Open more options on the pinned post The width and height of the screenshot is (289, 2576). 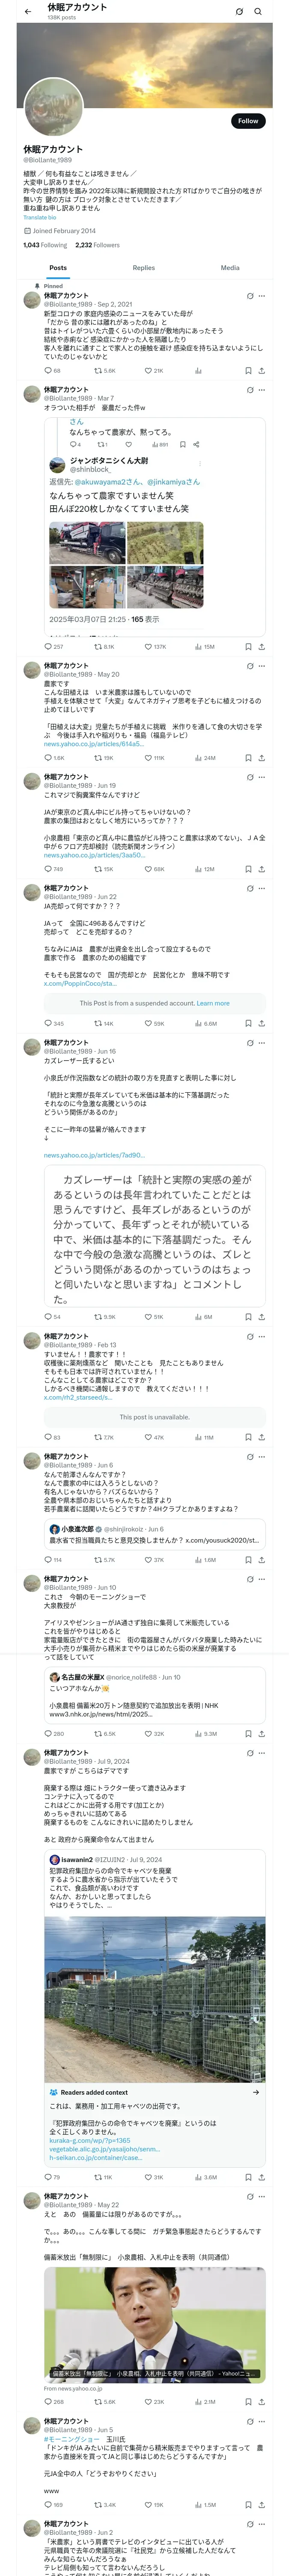(262, 296)
